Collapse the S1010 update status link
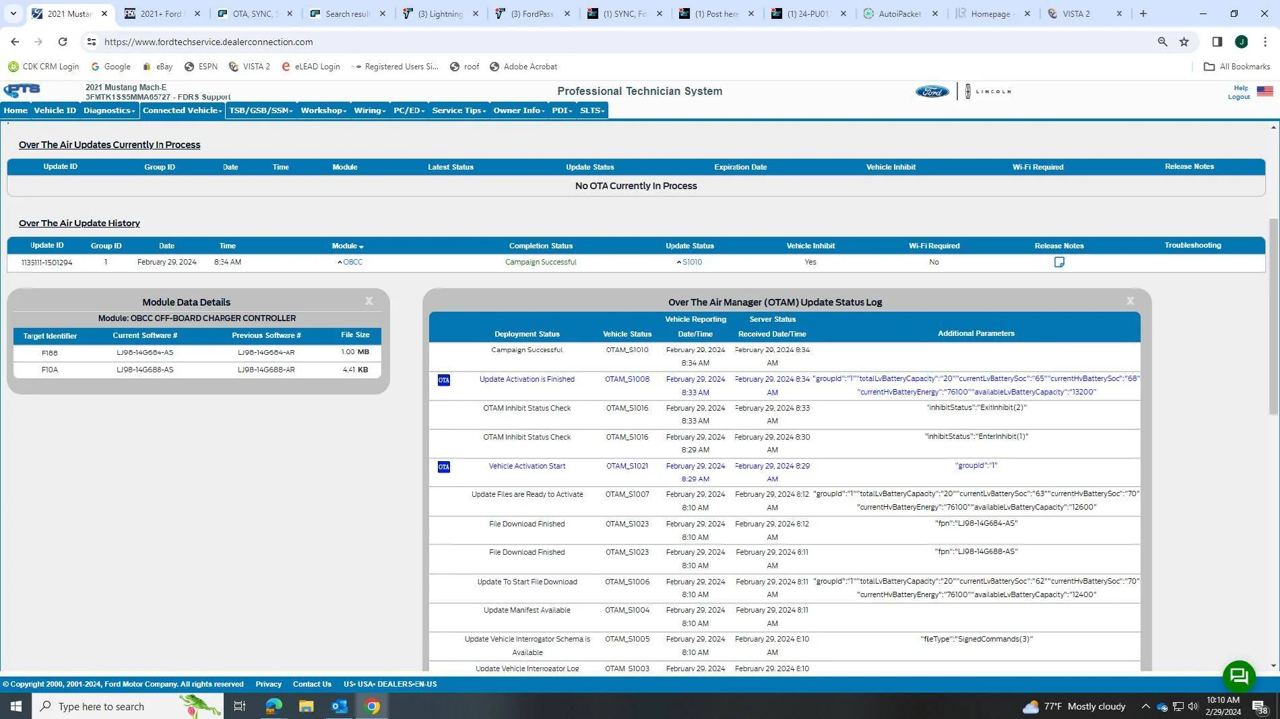 coord(689,262)
